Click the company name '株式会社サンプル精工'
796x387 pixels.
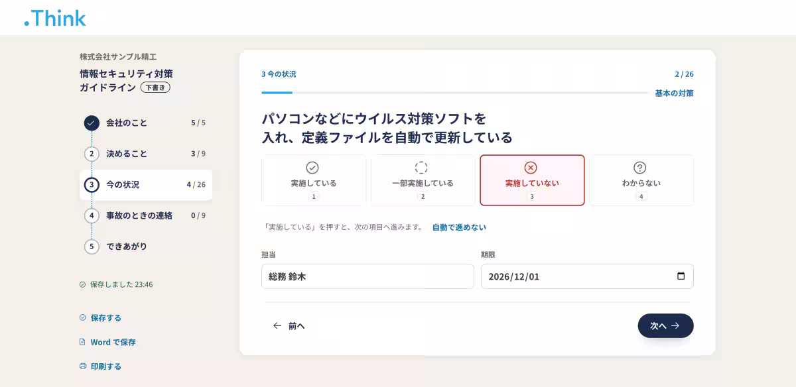118,57
